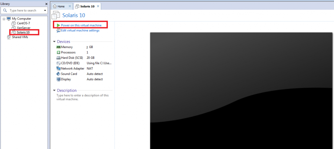Collapse the Devices section
The width and height of the screenshot is (334, 149).
click(x=54, y=42)
